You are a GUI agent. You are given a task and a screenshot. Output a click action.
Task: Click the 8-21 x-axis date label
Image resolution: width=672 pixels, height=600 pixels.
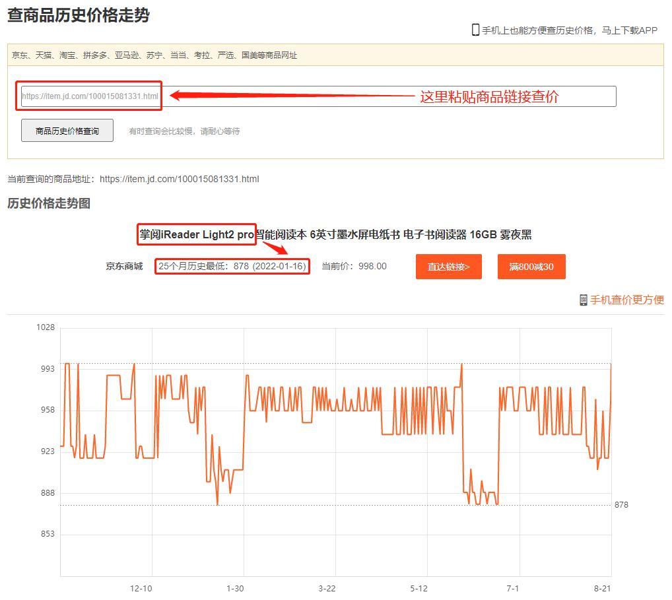[602, 588]
